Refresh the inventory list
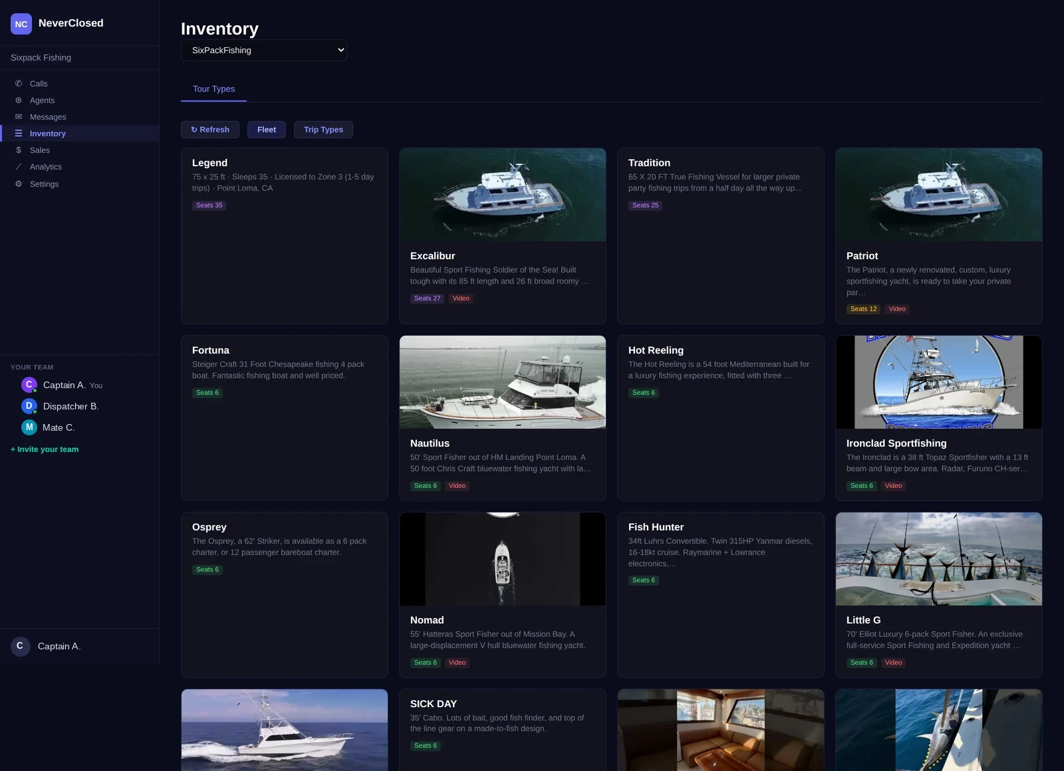1064x771 pixels. [210, 130]
